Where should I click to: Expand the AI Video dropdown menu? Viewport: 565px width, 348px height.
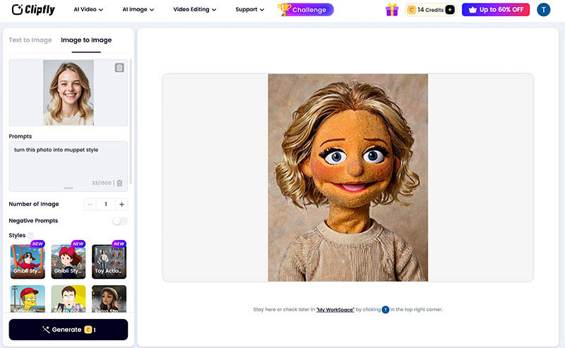88,10
